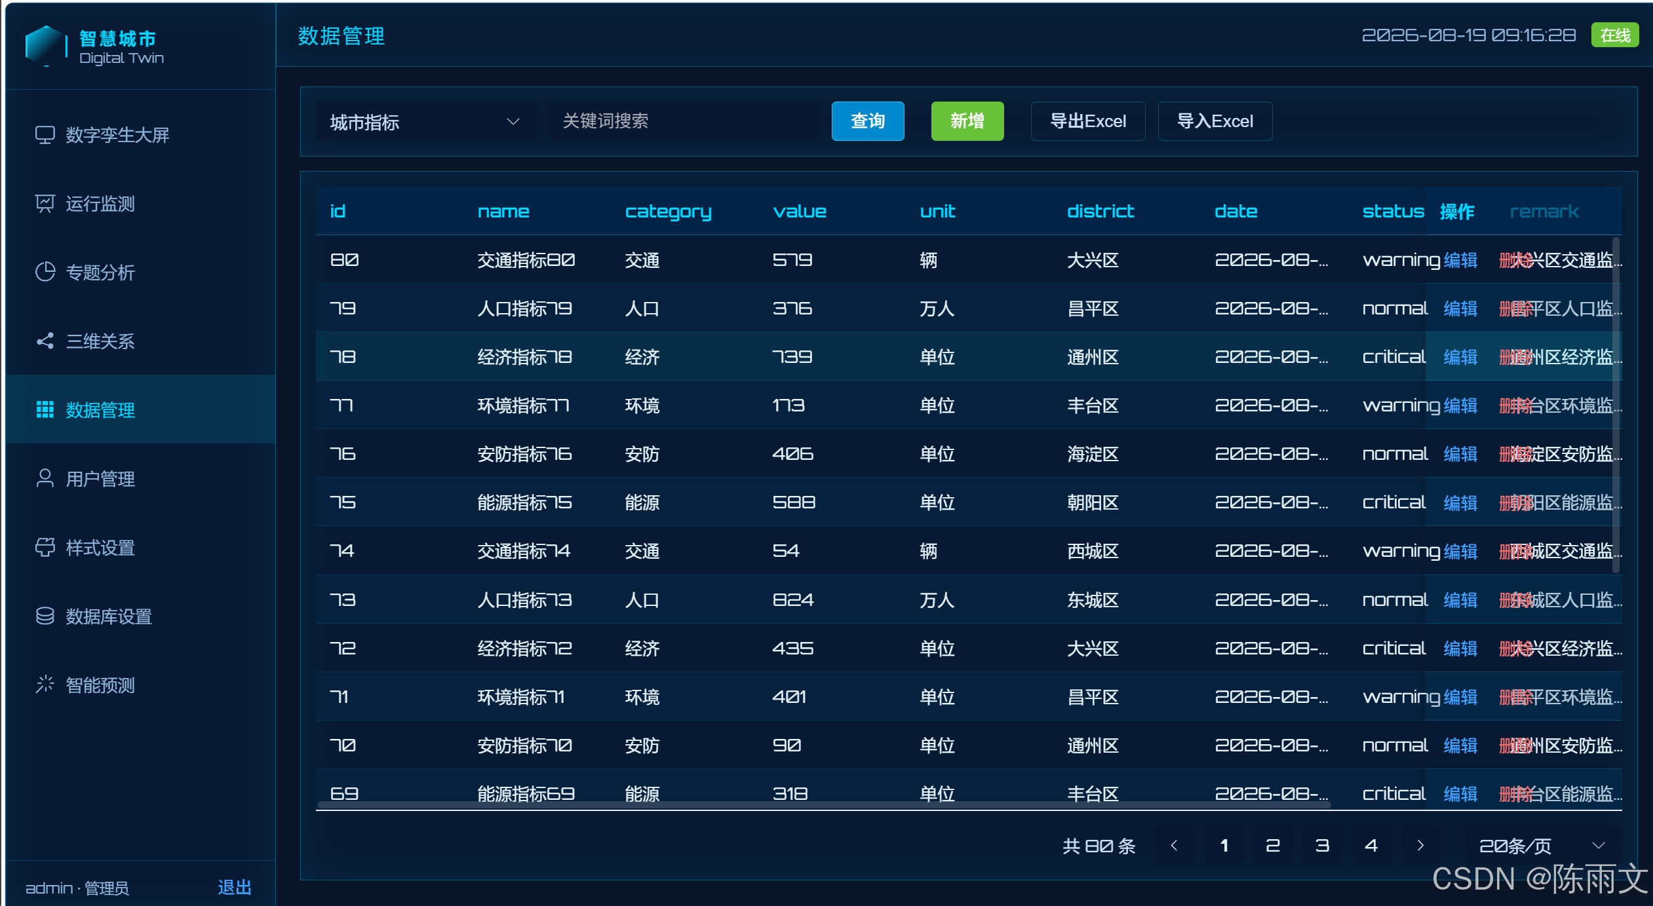
Task: Click the table's horizontal scrollbar
Action: (x=825, y=804)
